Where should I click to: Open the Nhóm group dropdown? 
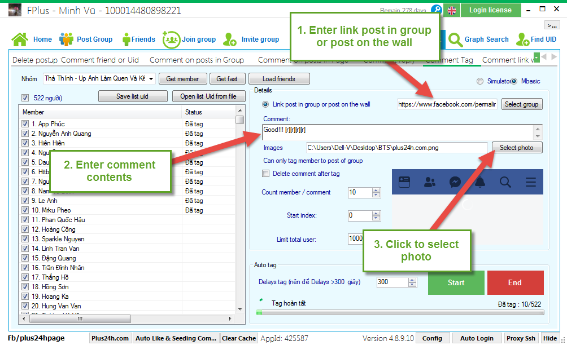(151, 79)
